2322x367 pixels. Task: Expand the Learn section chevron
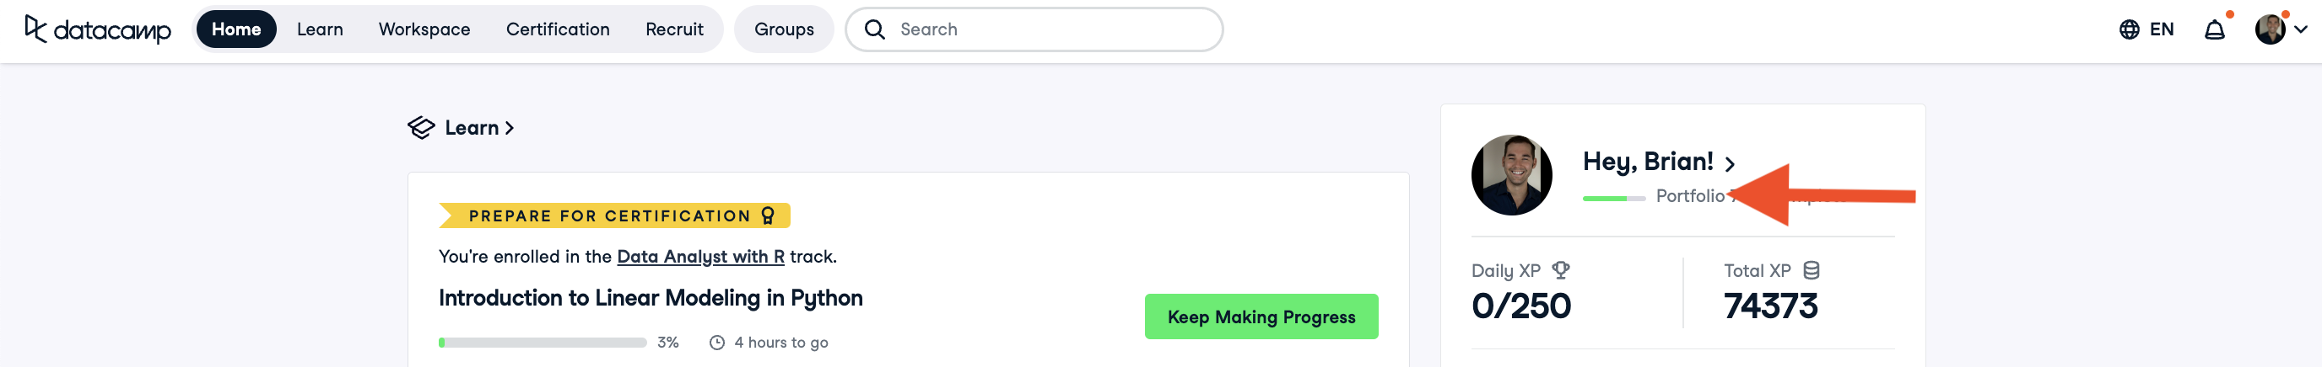(x=510, y=128)
